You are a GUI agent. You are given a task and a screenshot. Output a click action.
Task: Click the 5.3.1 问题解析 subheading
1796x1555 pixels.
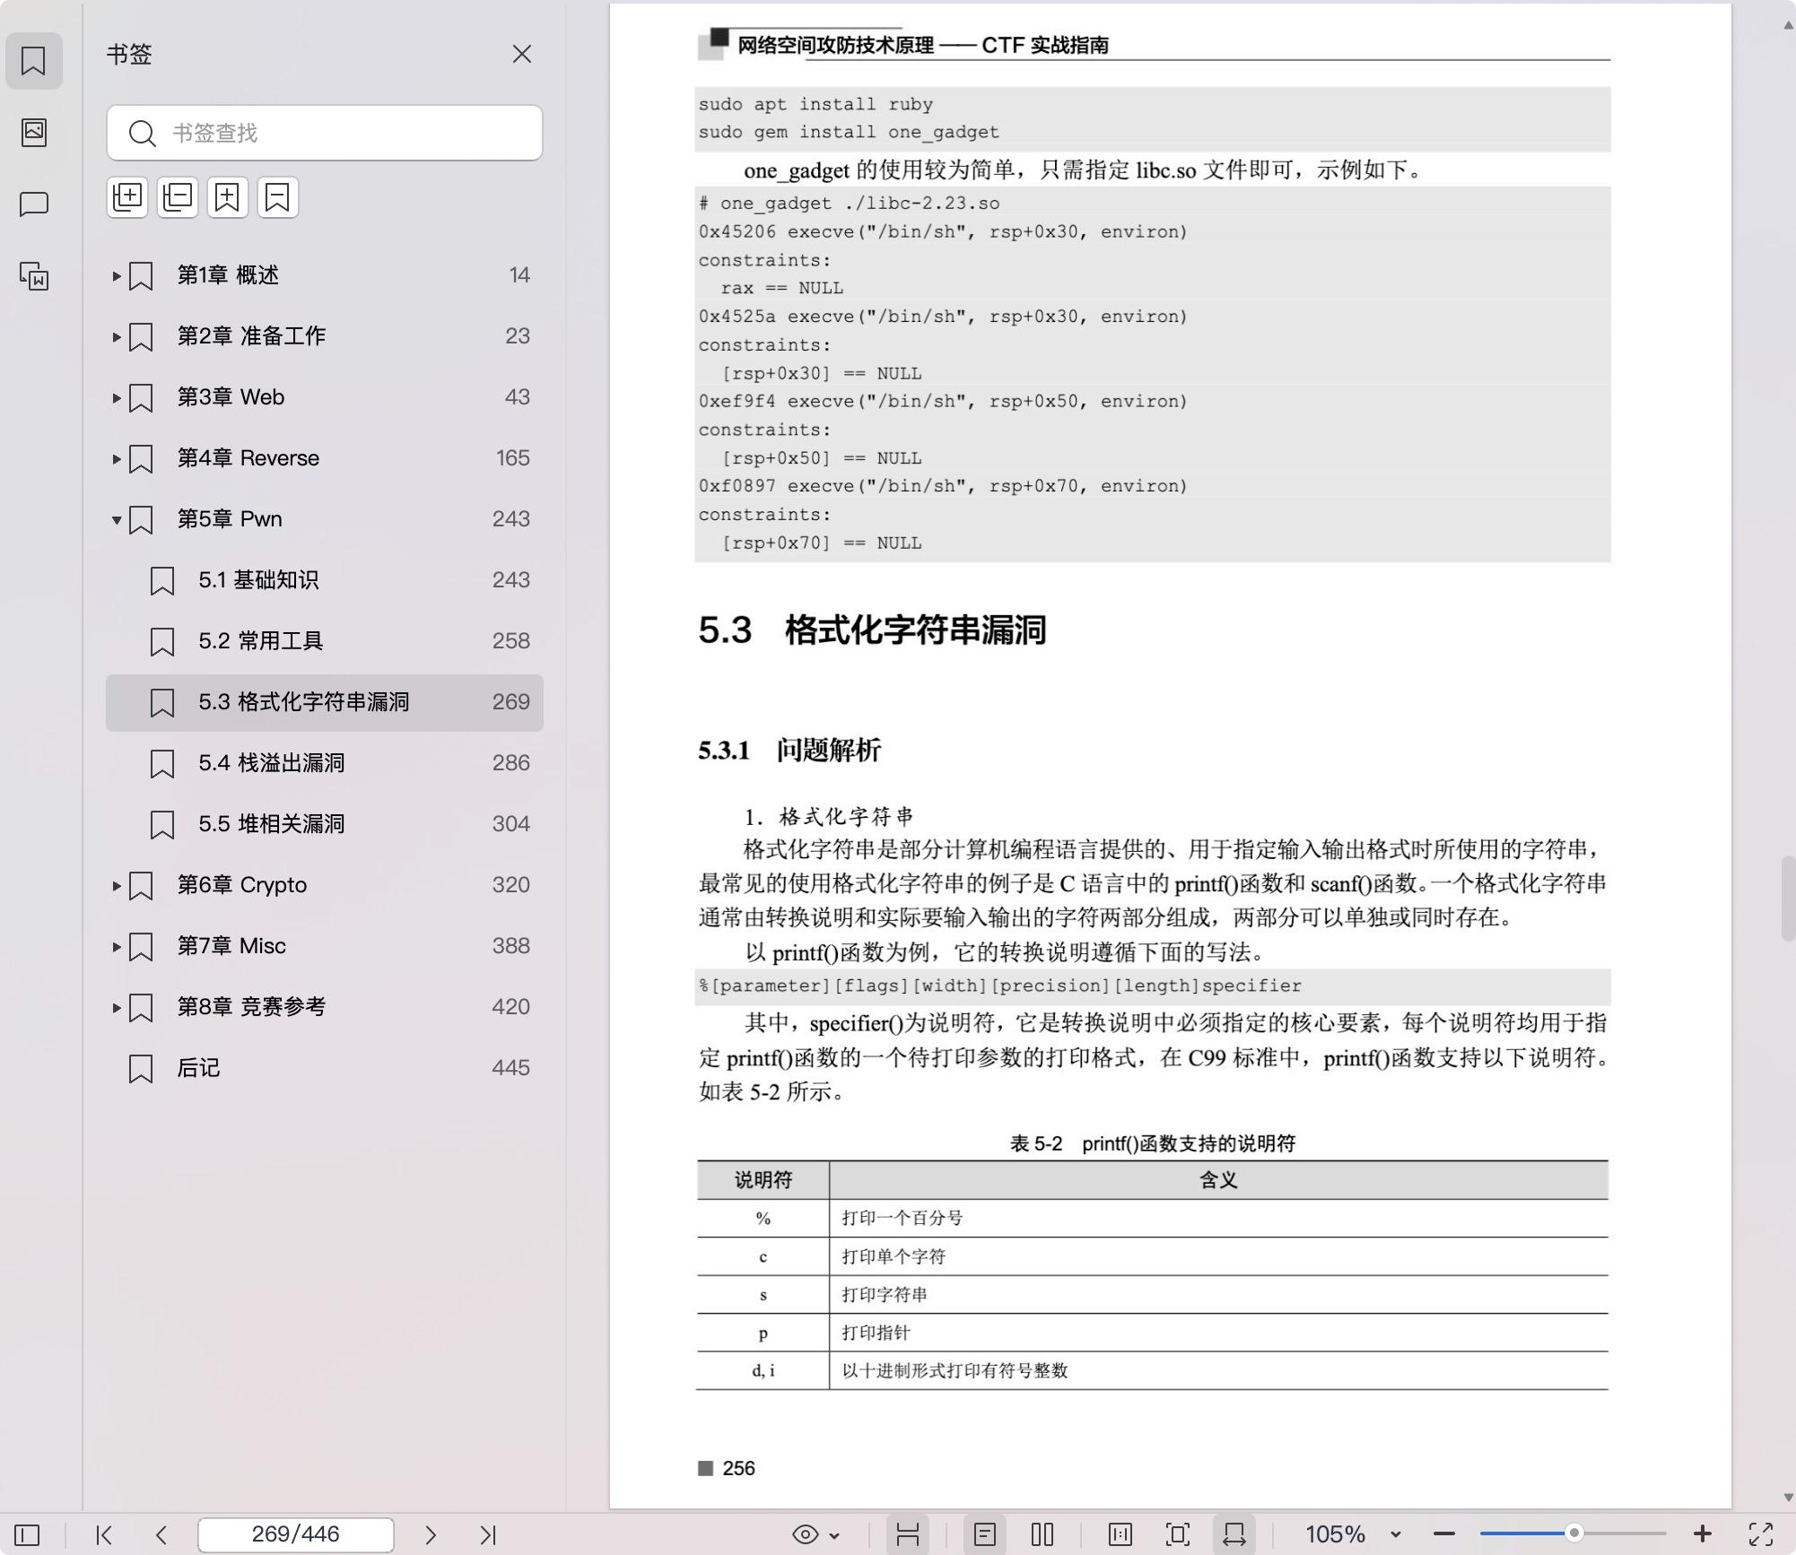point(789,751)
